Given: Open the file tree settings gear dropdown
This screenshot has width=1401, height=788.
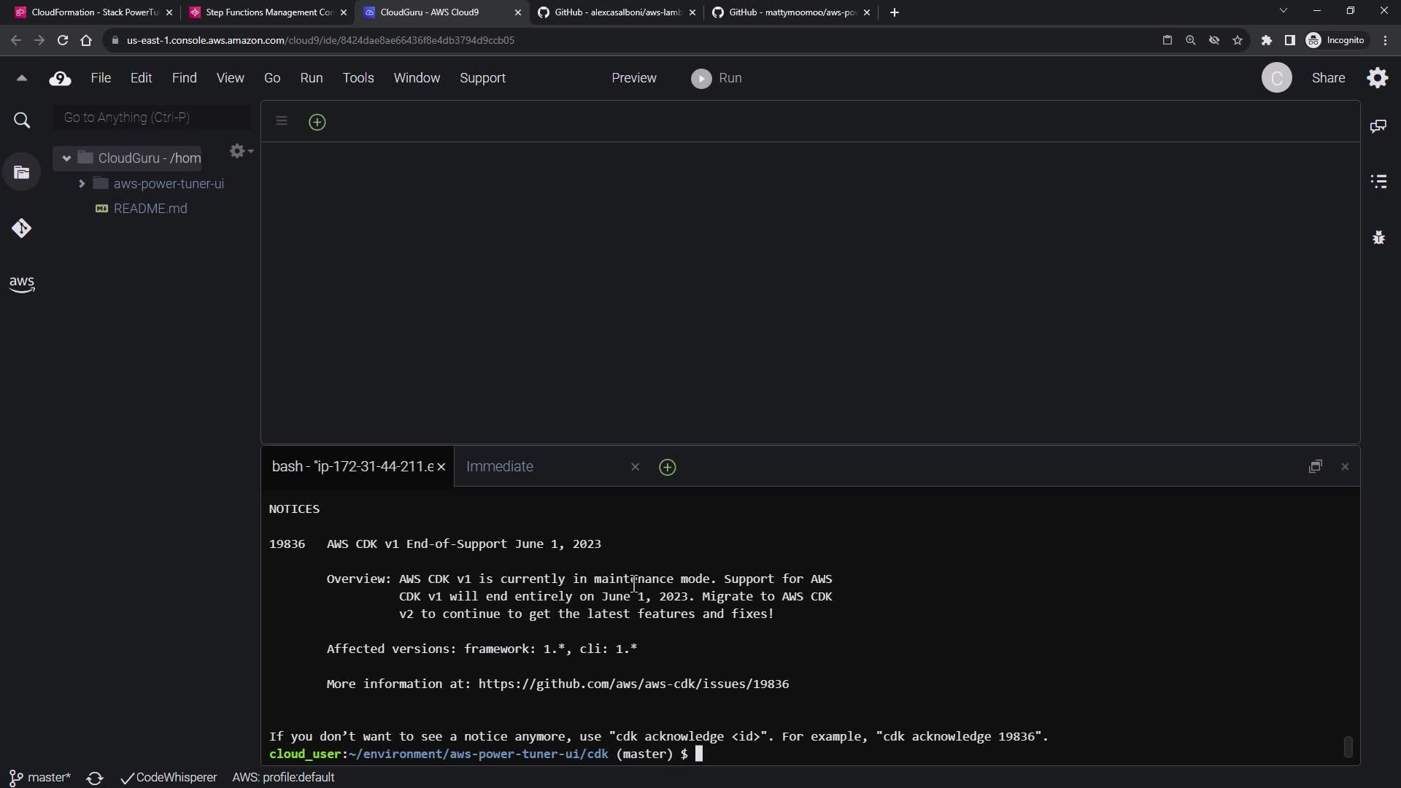Looking at the screenshot, I should point(240,151).
